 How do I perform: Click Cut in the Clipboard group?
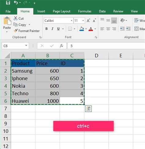[19, 18]
